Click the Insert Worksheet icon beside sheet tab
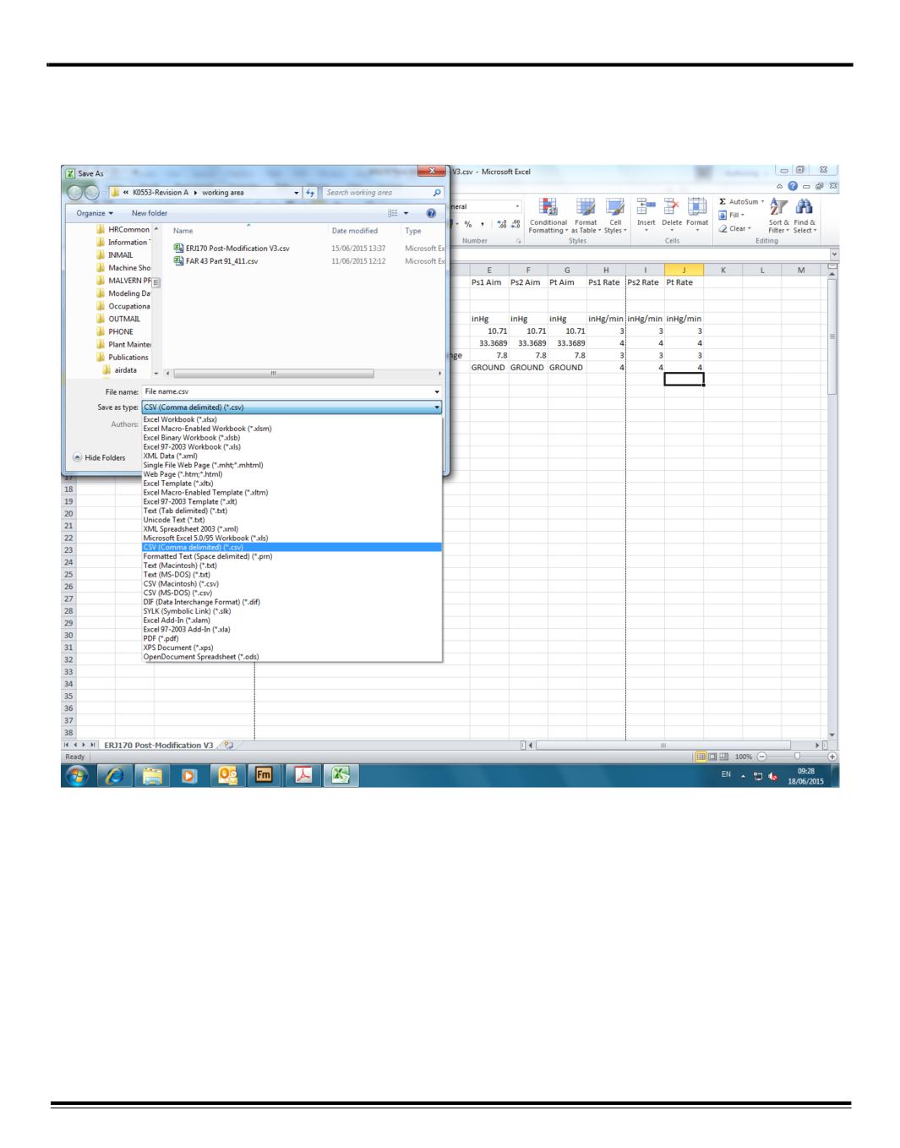The image size is (900, 1148). [x=228, y=745]
